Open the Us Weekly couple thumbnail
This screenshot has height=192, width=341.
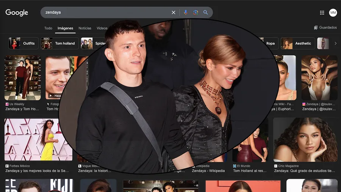point(23,78)
